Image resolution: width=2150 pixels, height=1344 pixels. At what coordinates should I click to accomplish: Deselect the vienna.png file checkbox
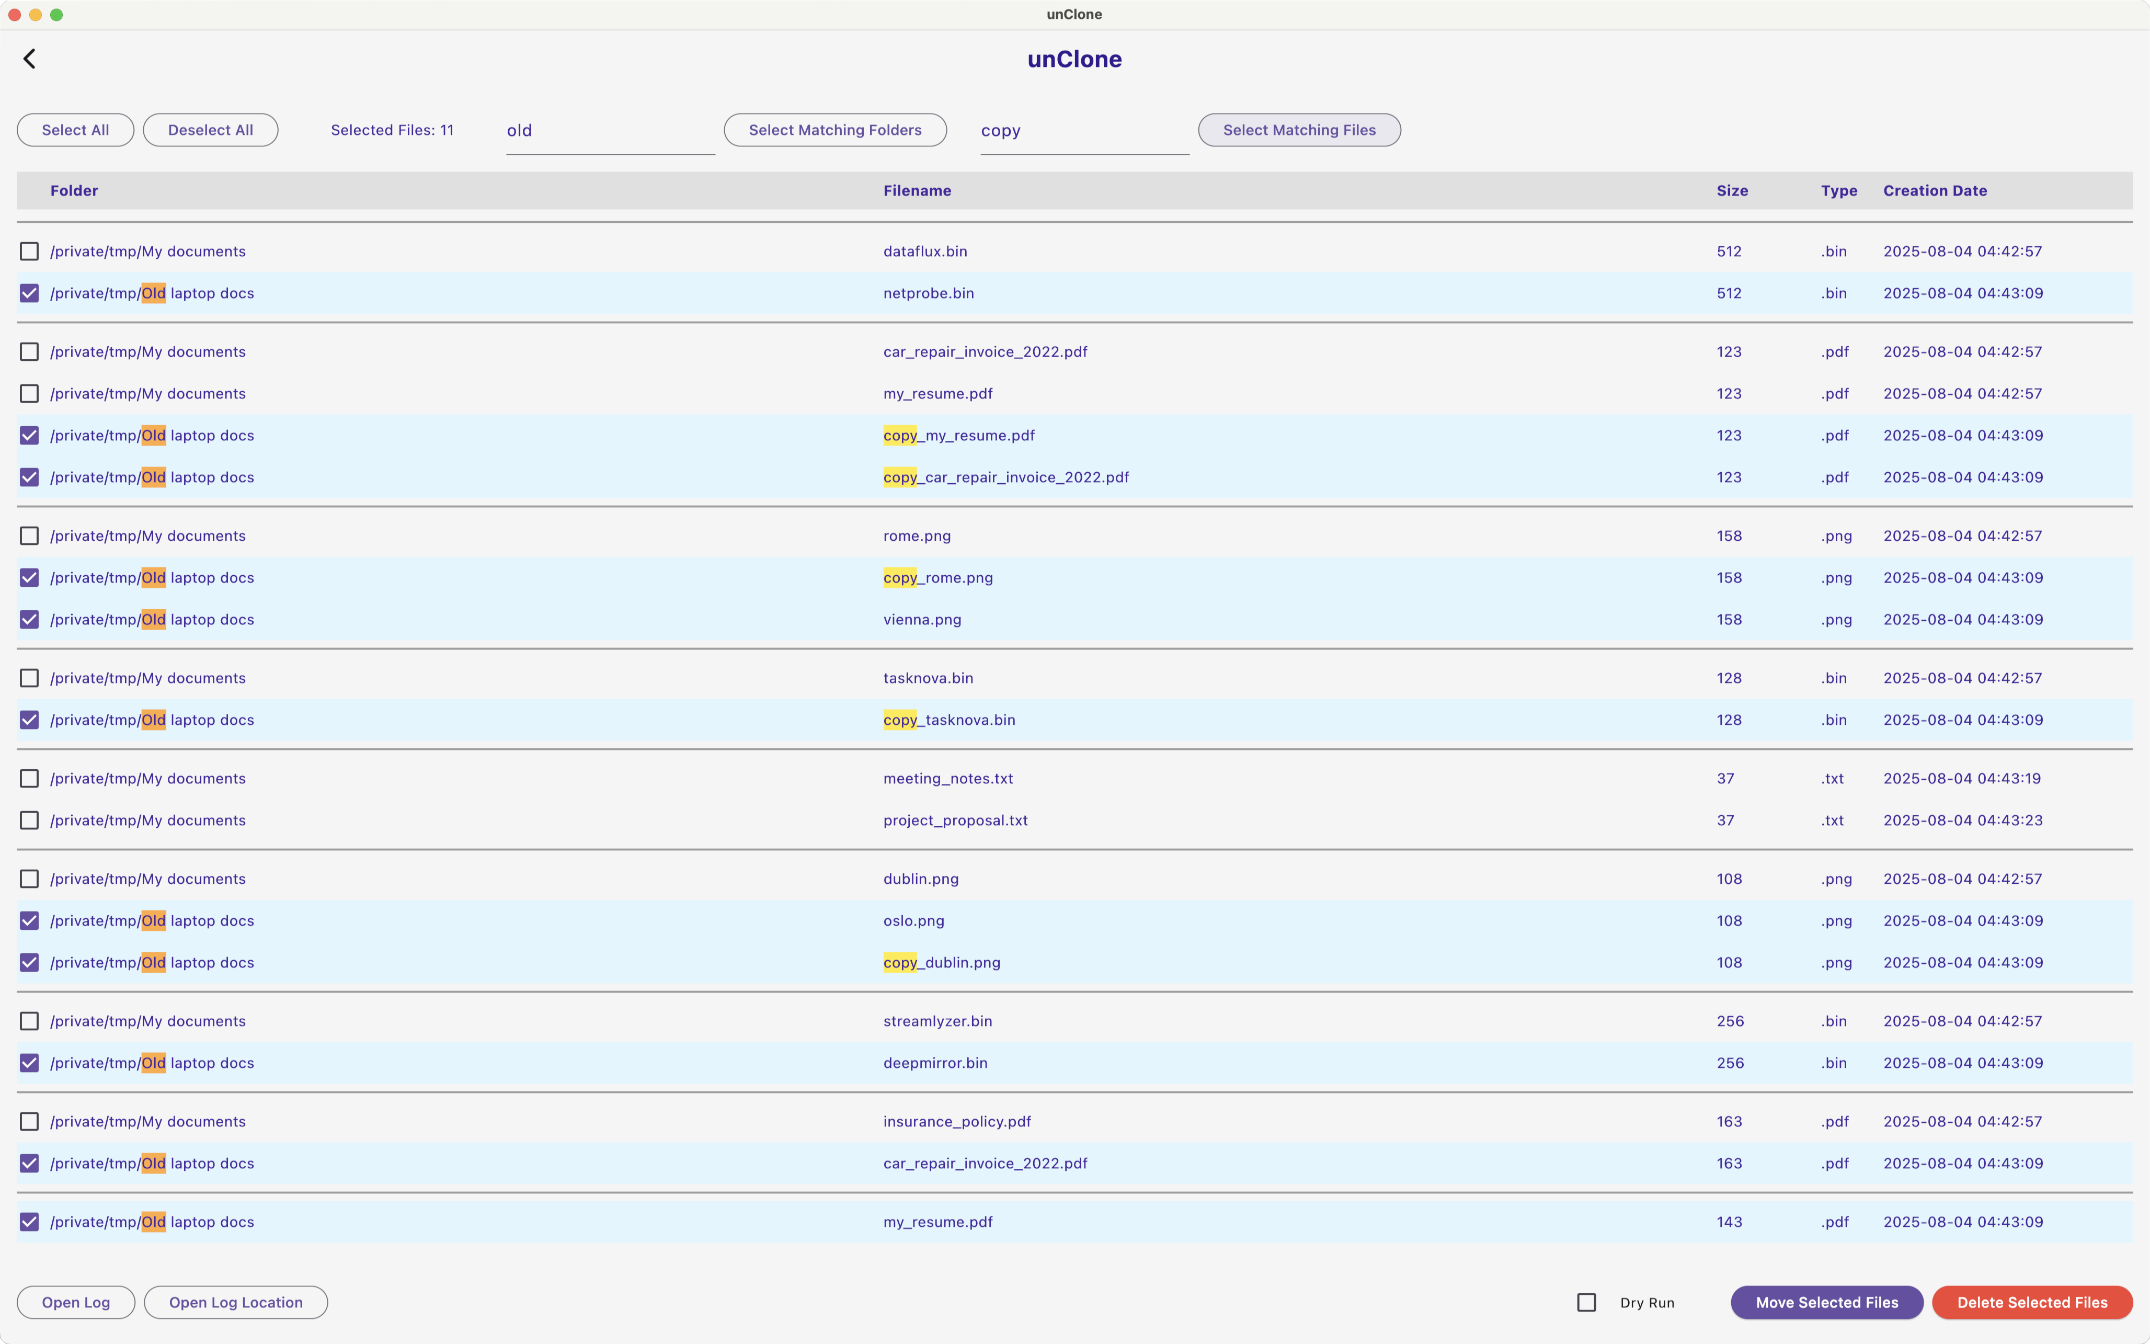[x=29, y=620]
